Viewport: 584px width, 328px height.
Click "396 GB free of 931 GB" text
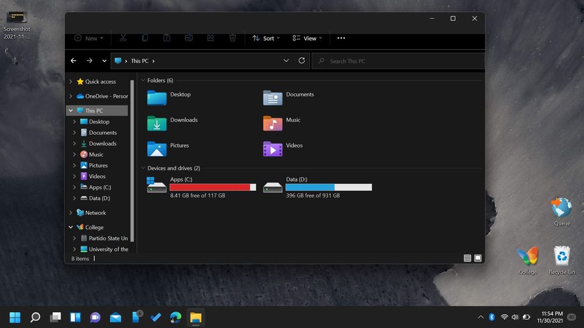pyautogui.click(x=313, y=196)
